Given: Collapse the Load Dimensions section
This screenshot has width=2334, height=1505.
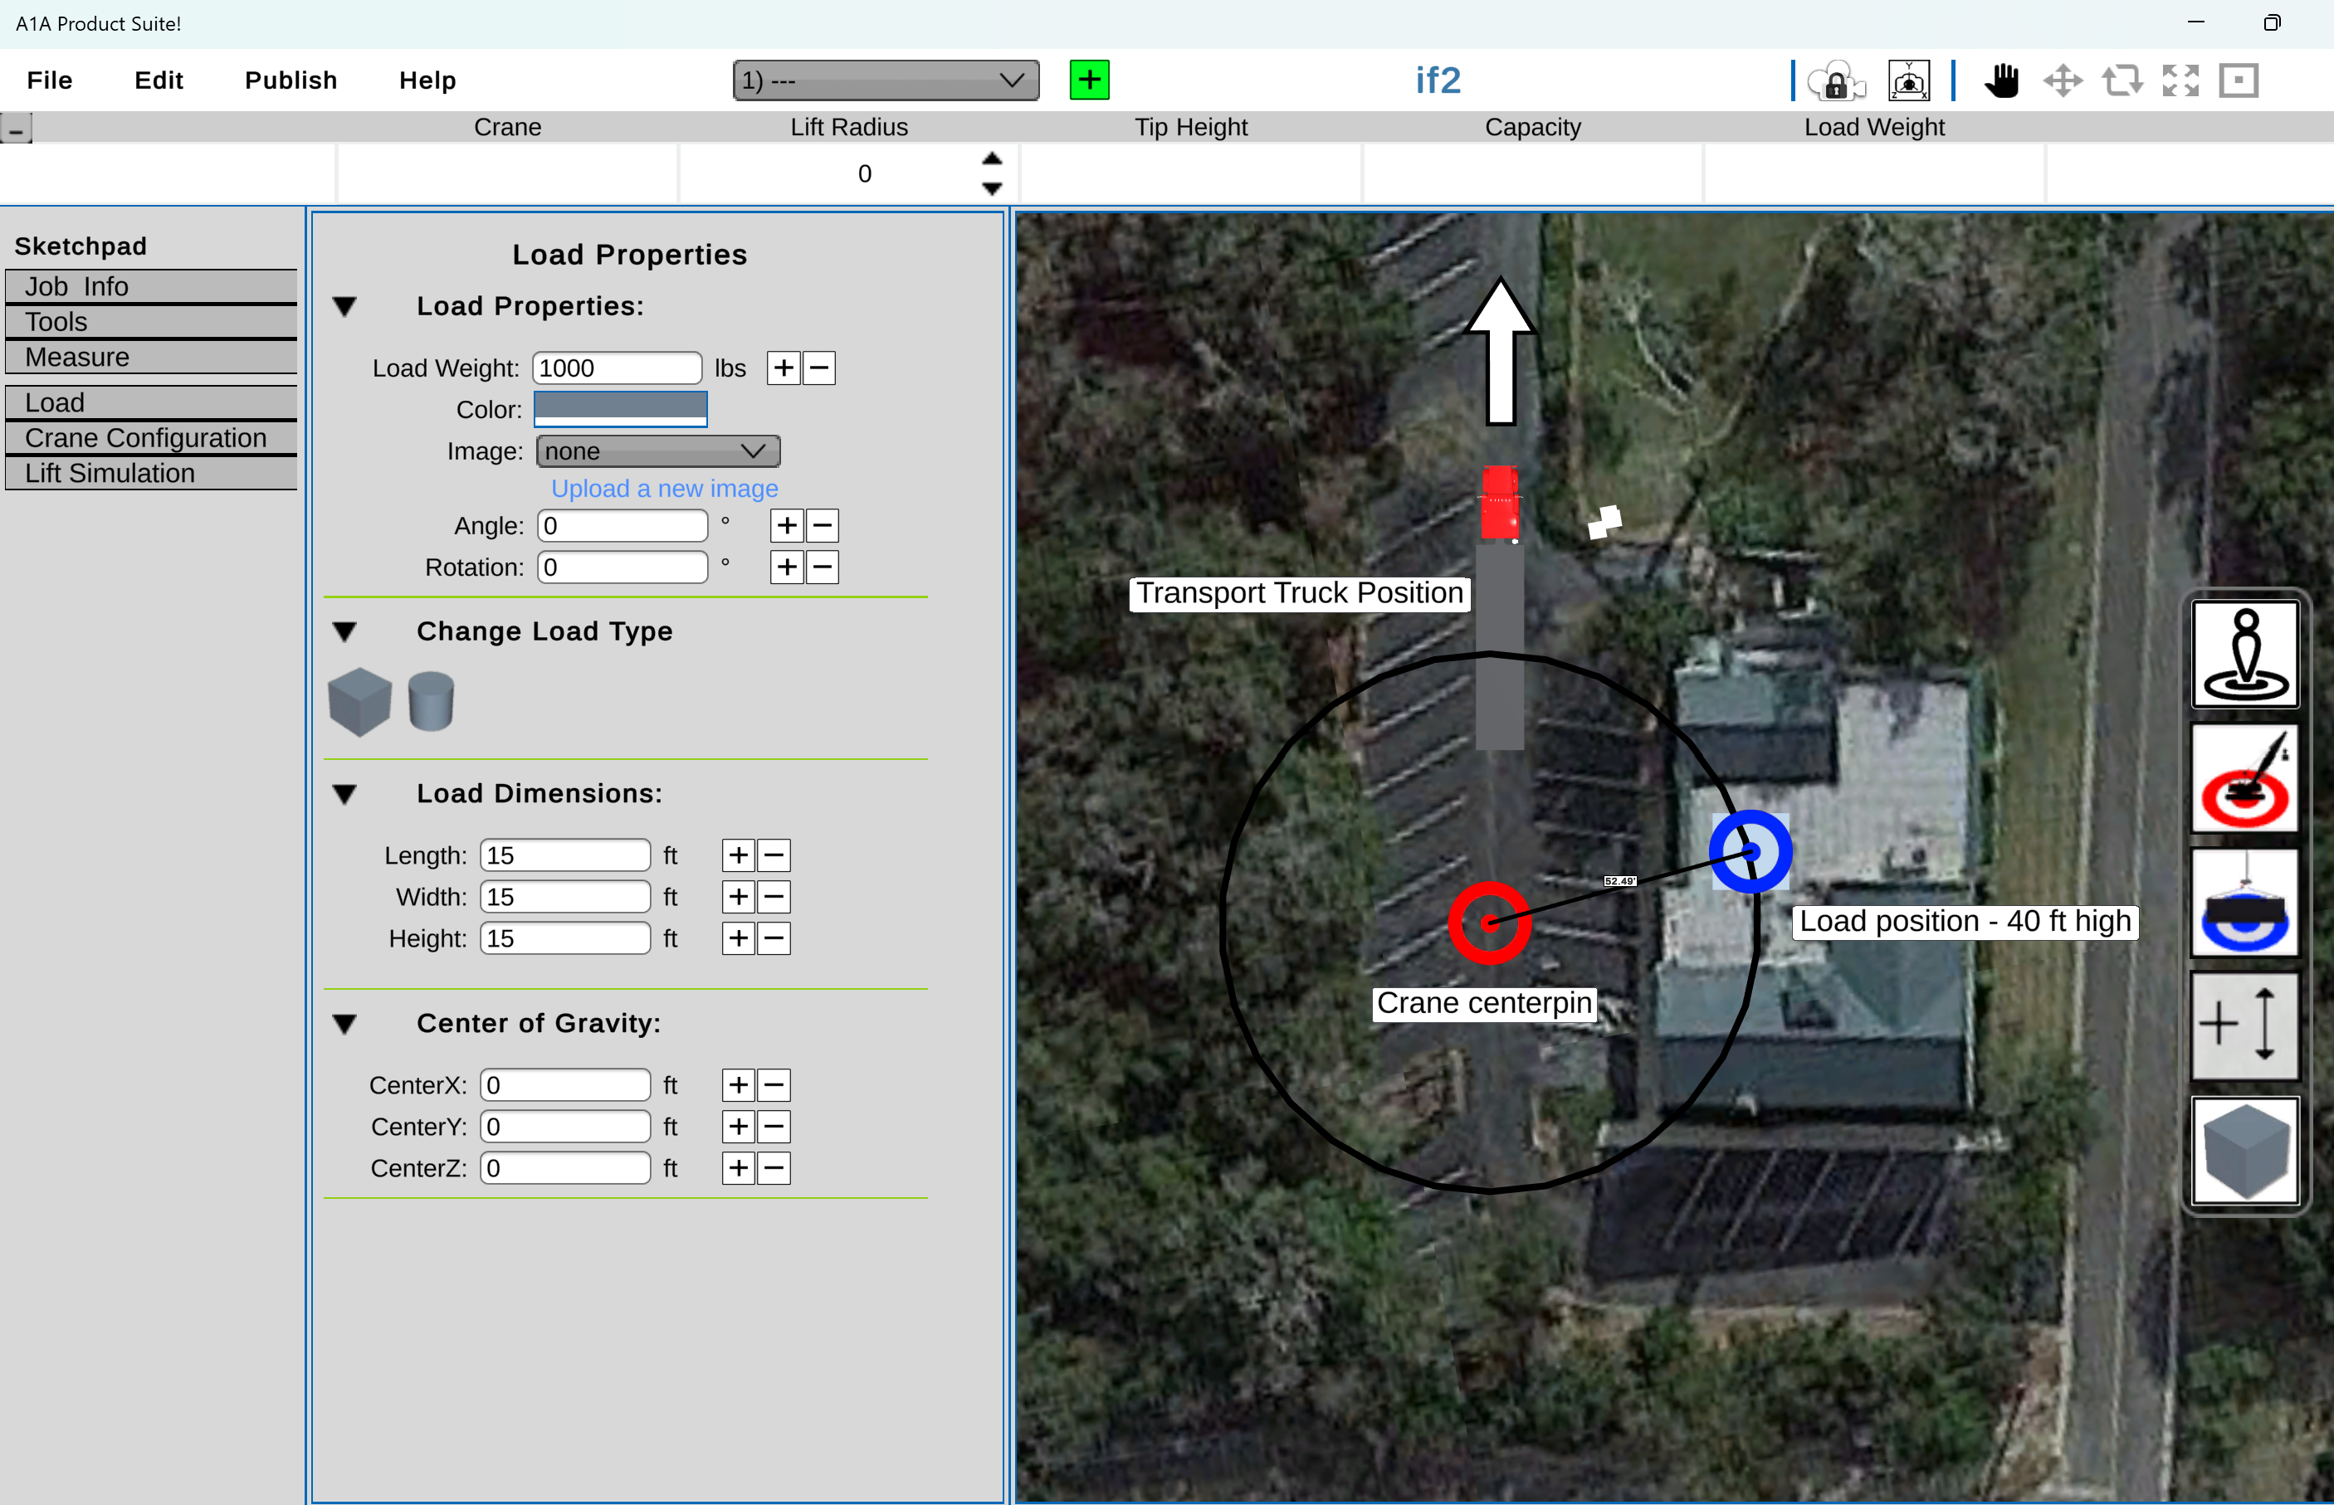Looking at the screenshot, I should [x=344, y=795].
